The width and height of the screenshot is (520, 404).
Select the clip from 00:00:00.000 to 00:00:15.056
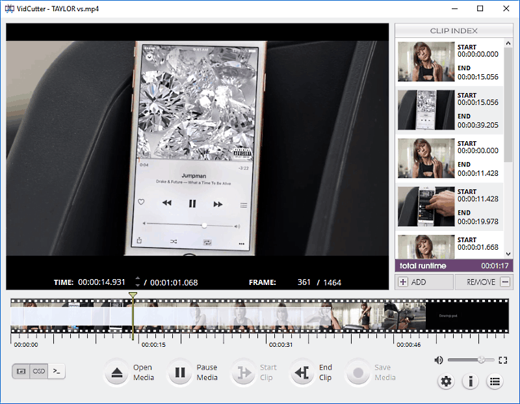(449, 62)
